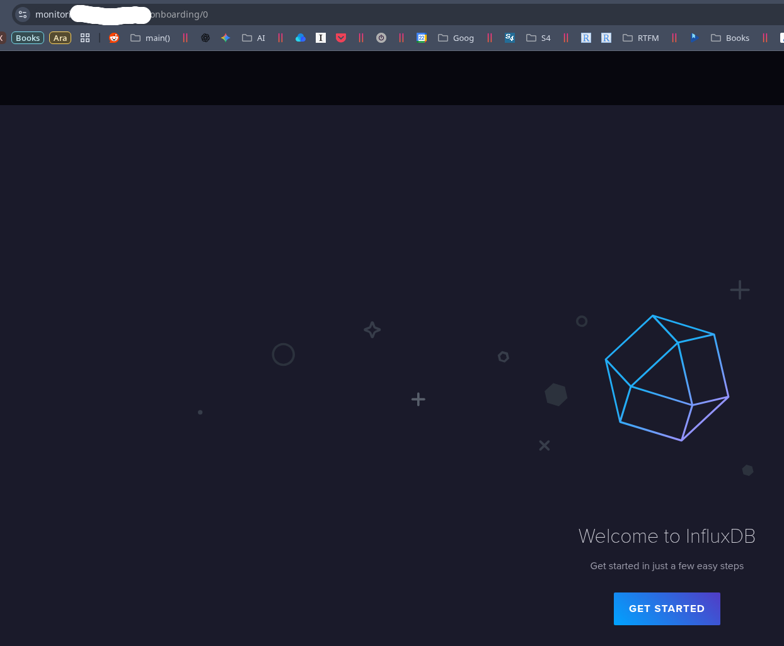The height and width of the screenshot is (646, 784).
Task: Open the grid icon next to tab groups
Action: point(85,38)
